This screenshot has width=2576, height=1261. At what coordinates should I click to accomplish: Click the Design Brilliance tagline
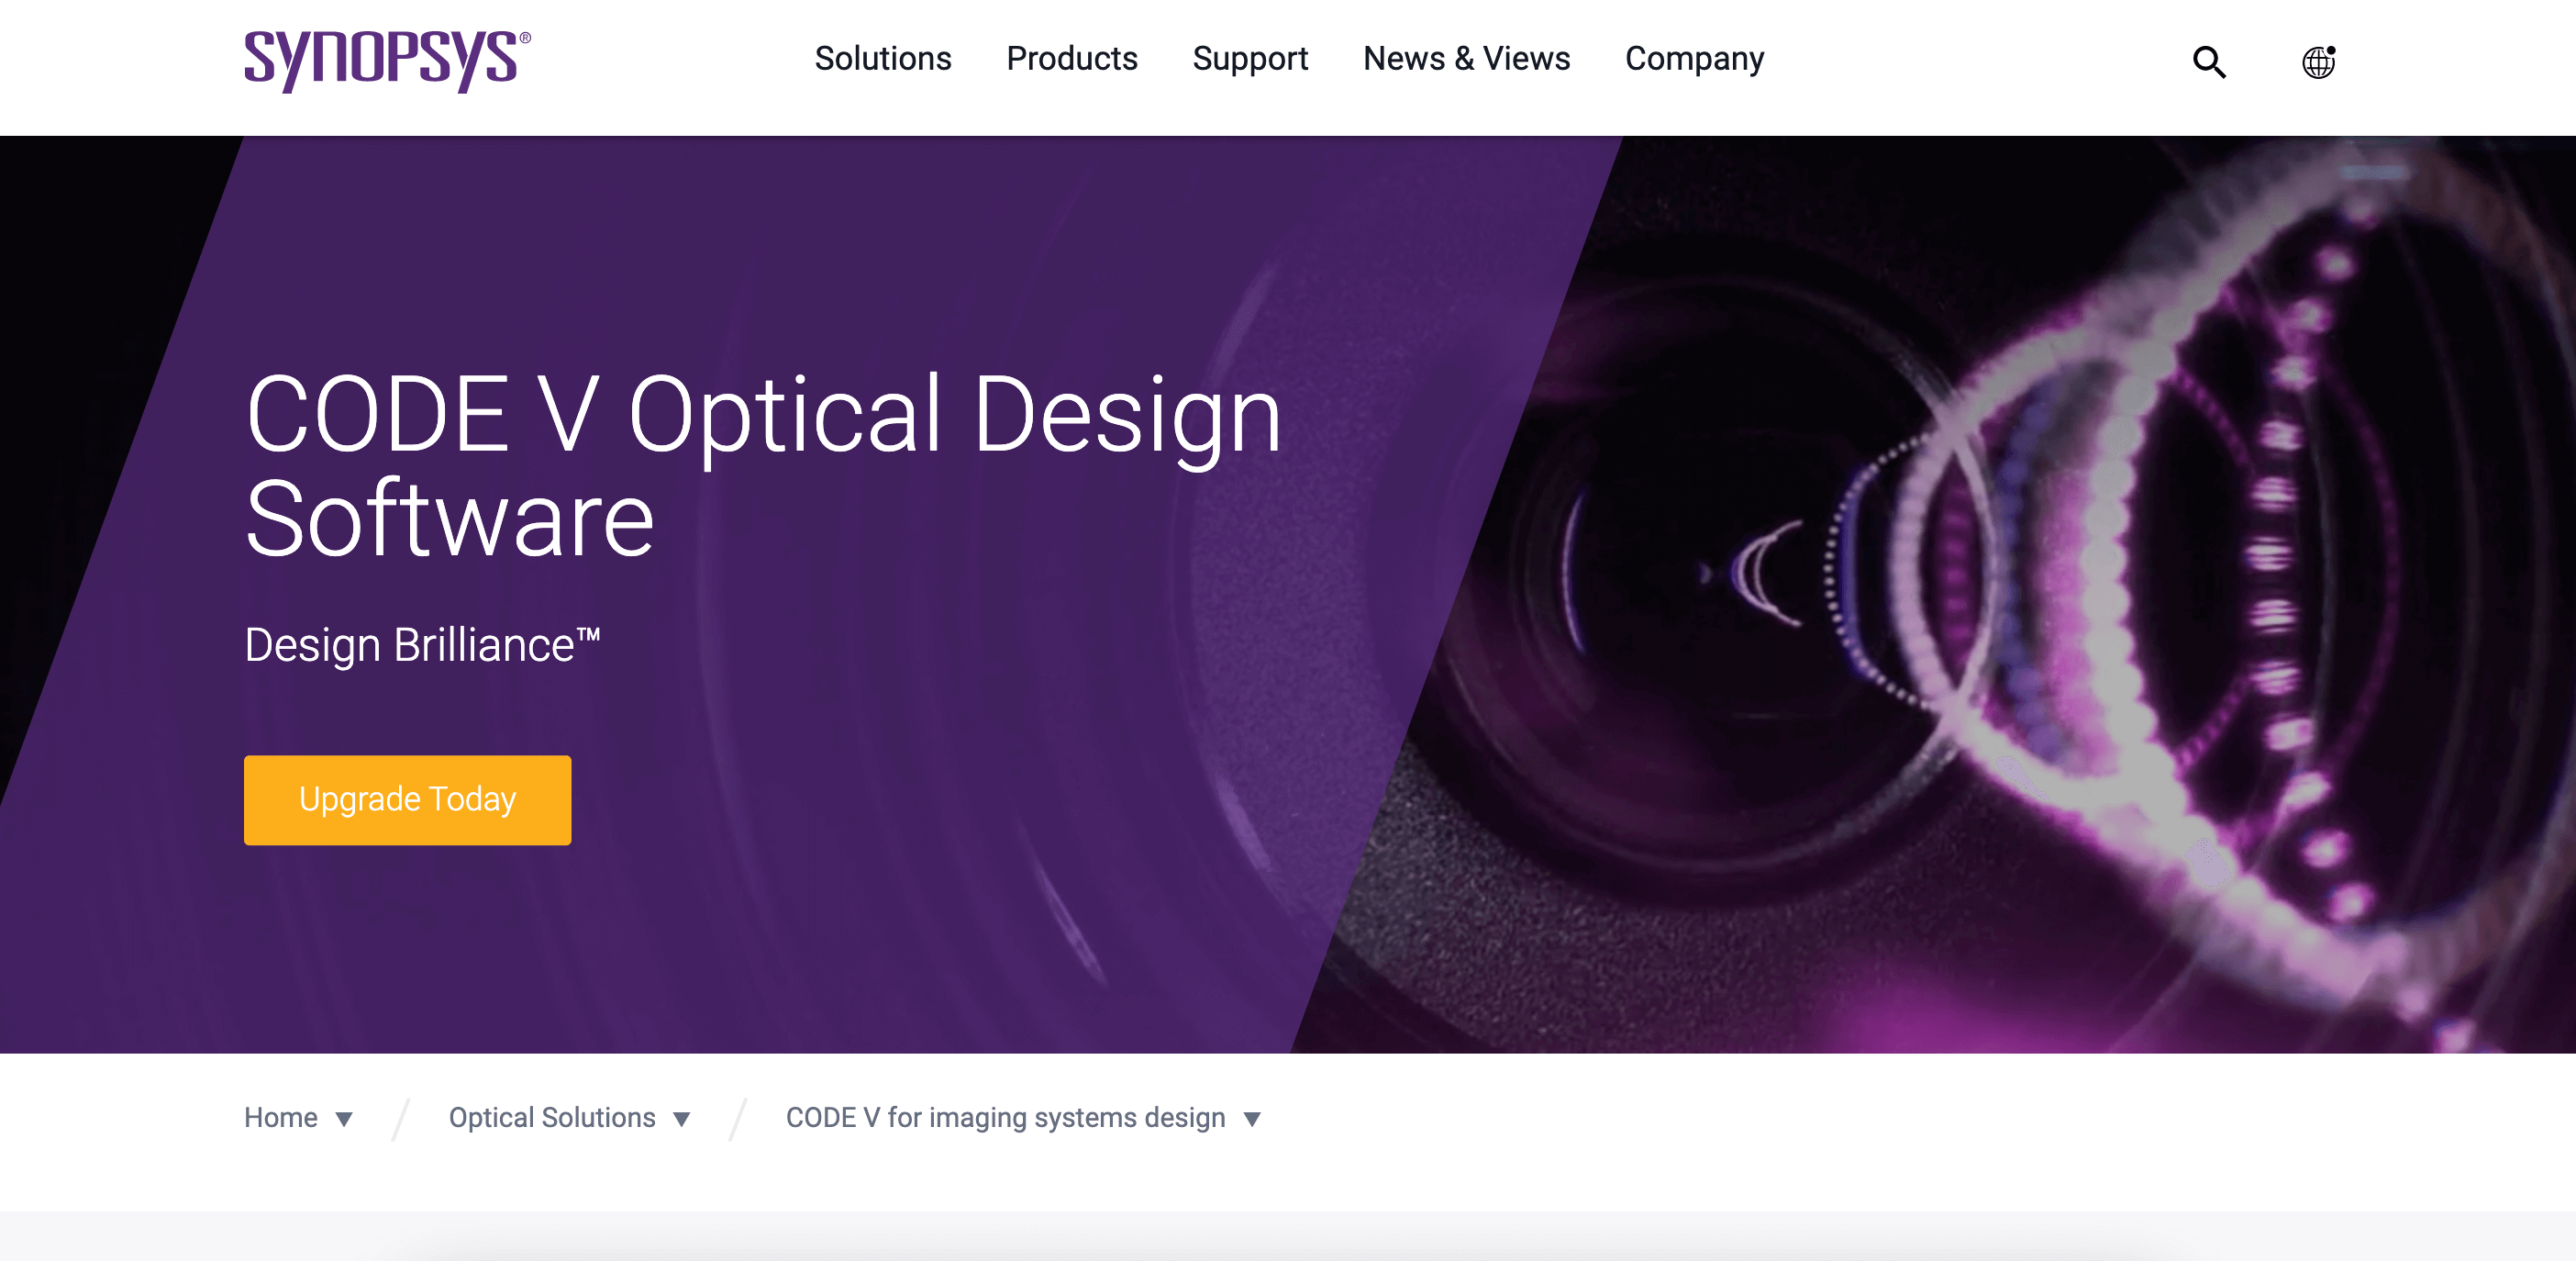coord(422,645)
